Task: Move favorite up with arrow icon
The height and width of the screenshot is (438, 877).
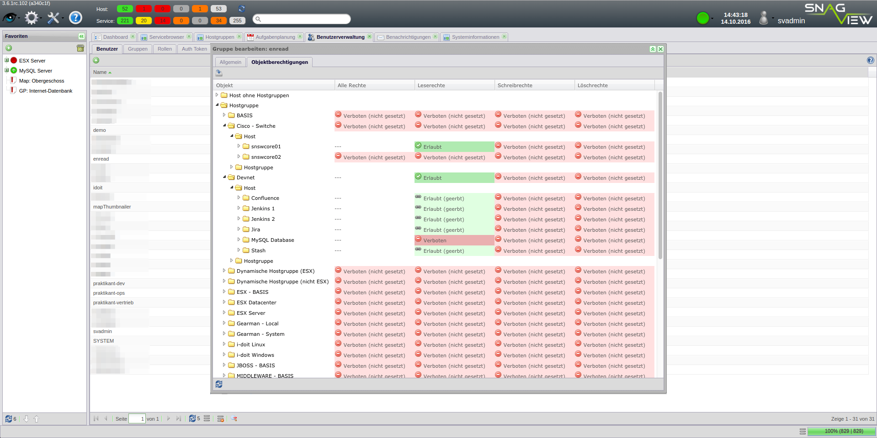Action: [x=36, y=419]
